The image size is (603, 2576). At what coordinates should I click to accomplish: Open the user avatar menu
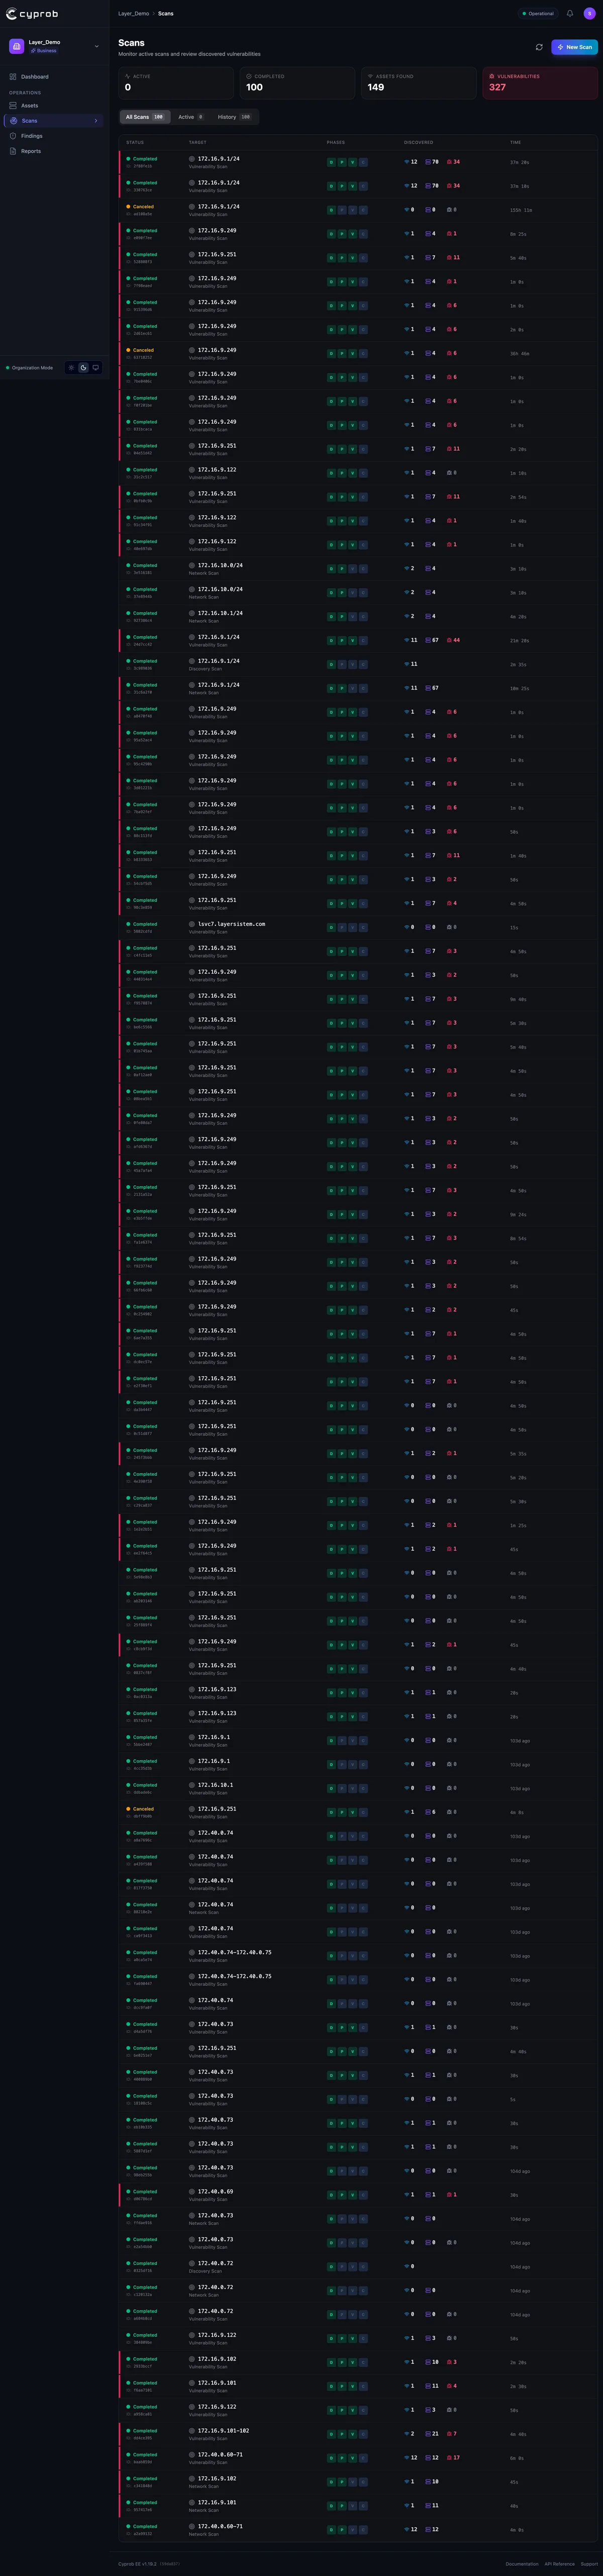pyautogui.click(x=589, y=14)
